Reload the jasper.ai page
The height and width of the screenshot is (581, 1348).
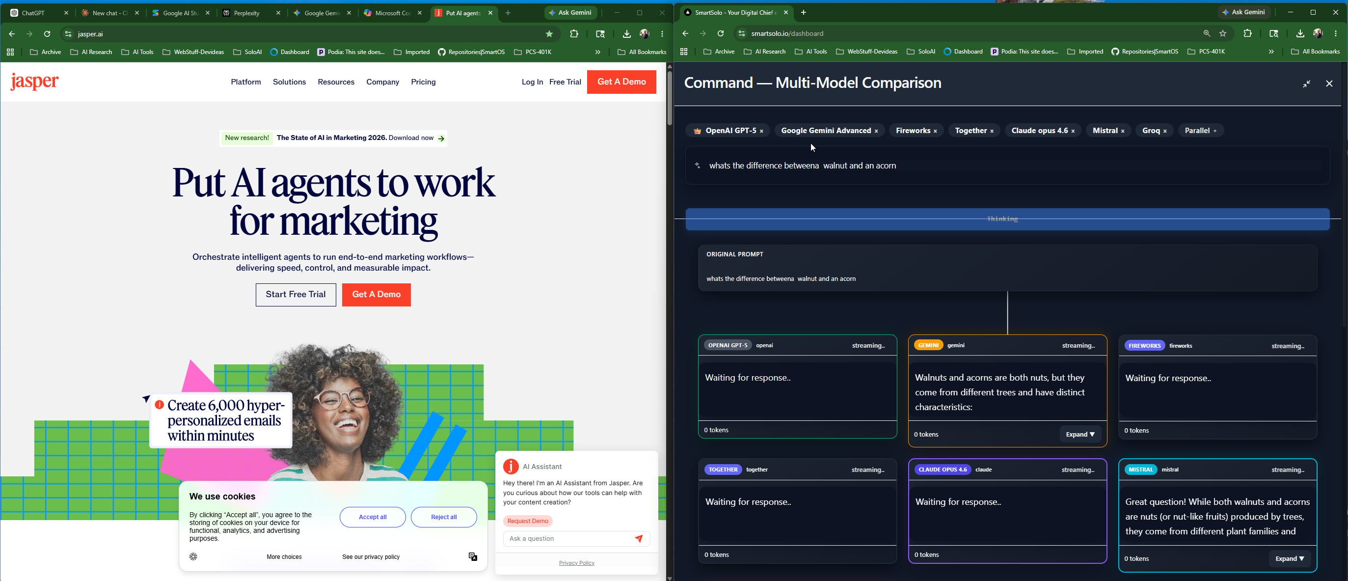(x=47, y=34)
